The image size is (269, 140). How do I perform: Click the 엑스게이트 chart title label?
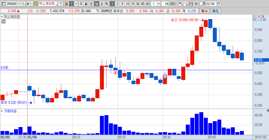[12, 17]
